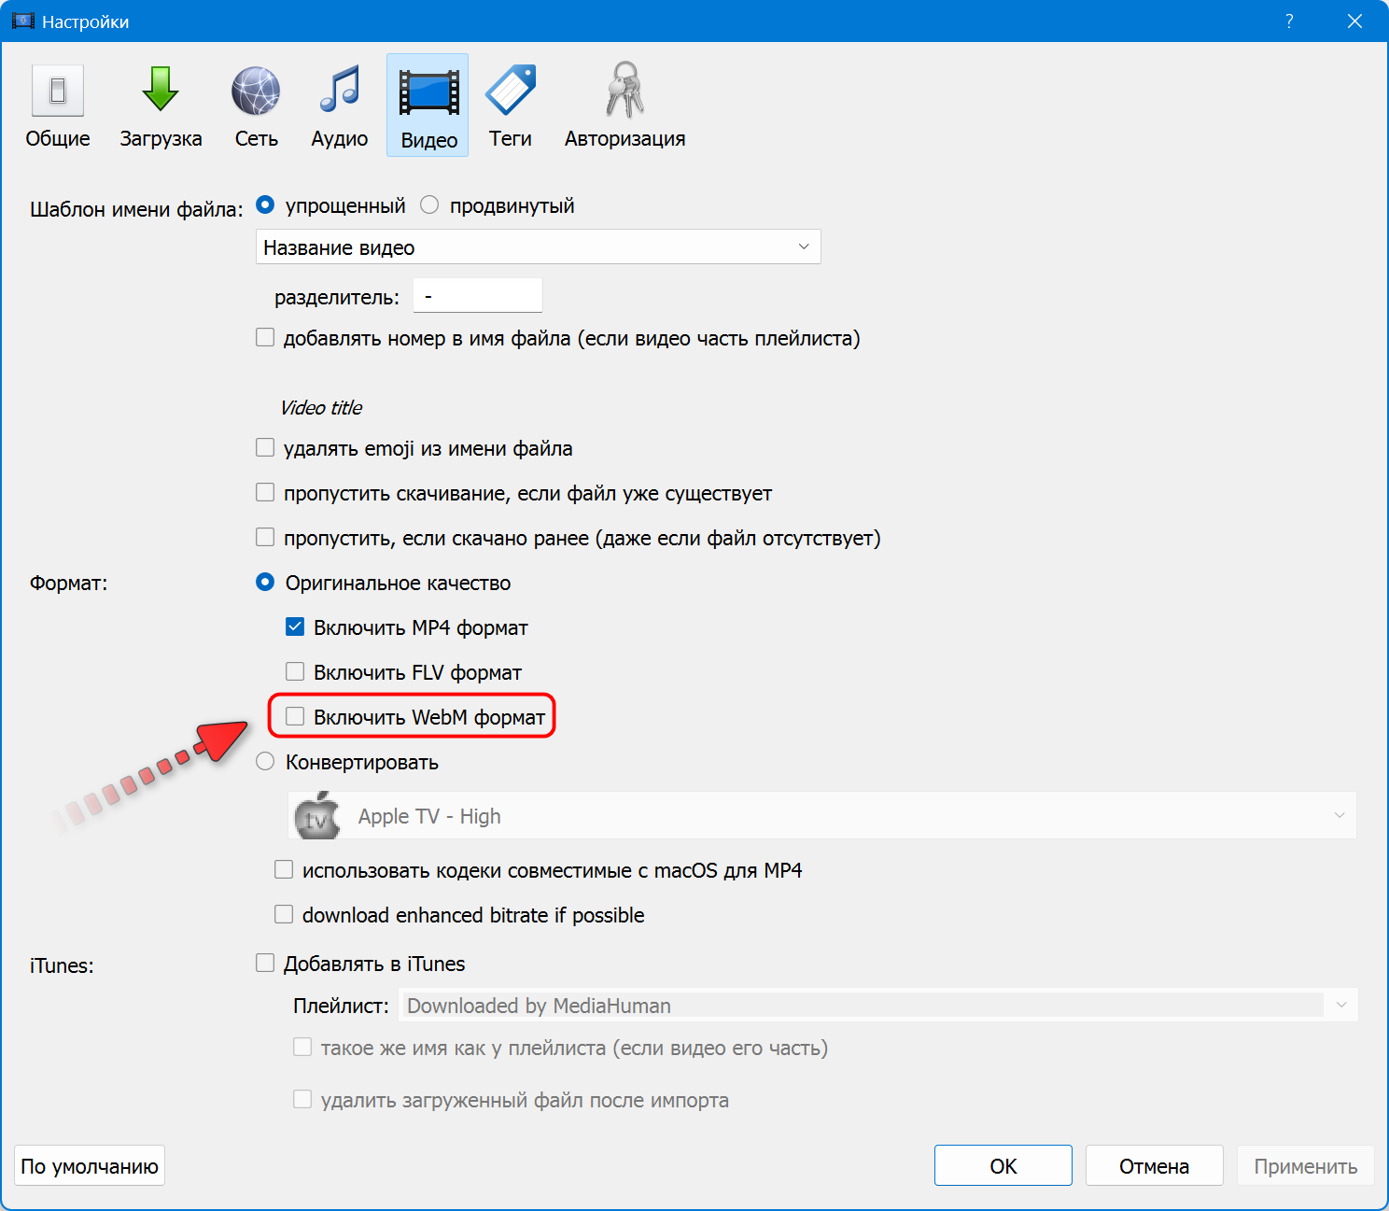Click the разделитель text field

click(477, 297)
